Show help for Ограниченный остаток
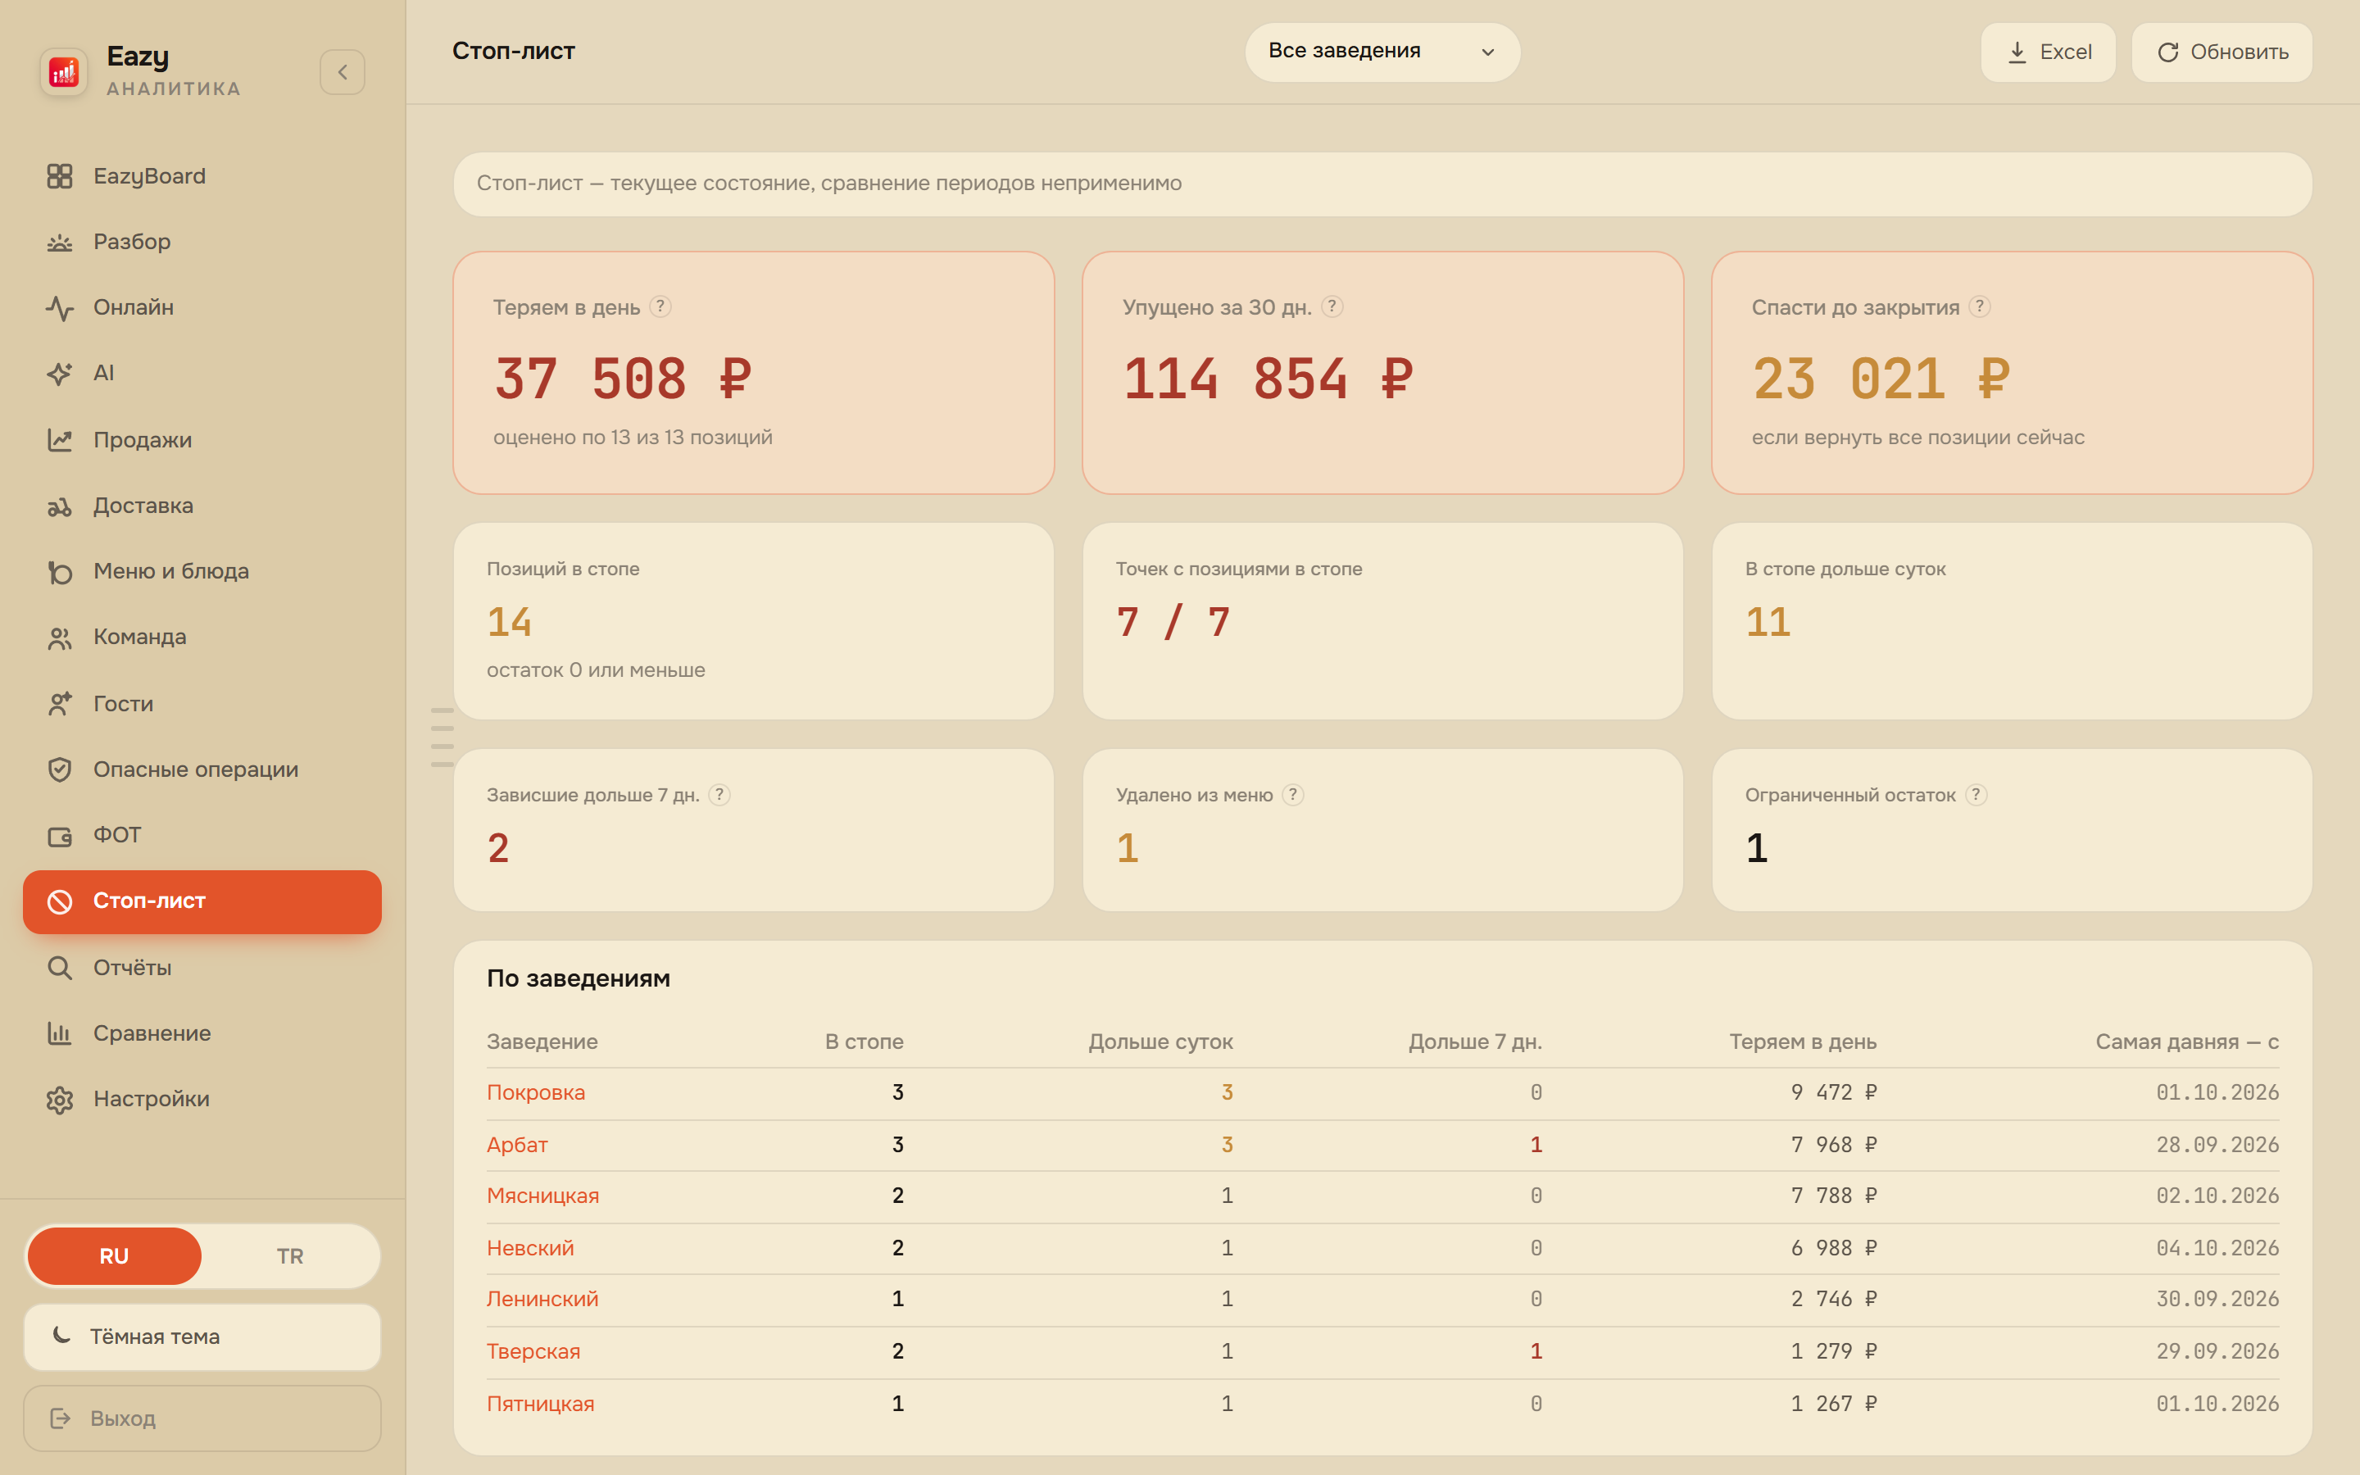 pyautogui.click(x=1976, y=794)
